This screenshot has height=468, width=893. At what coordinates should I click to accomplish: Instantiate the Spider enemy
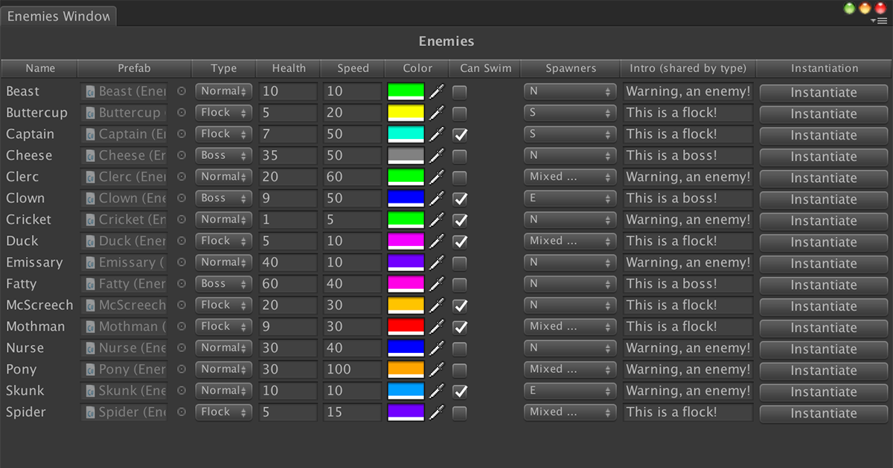(823, 412)
